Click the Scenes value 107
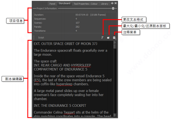The height and width of the screenshot is (119, 171). click(77, 23)
